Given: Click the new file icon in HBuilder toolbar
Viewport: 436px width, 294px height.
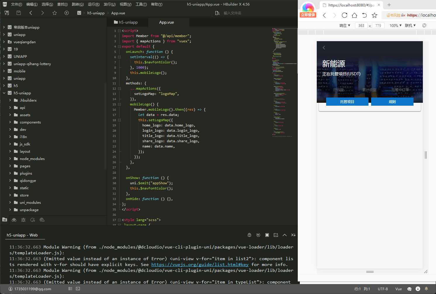Looking at the screenshot, I should pos(7,13).
